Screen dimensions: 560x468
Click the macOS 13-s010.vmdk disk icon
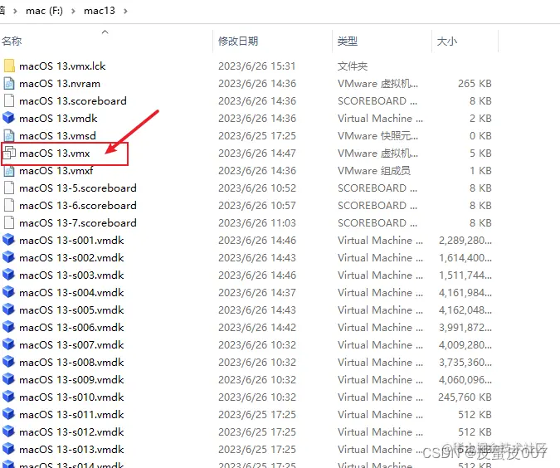pos(8,397)
